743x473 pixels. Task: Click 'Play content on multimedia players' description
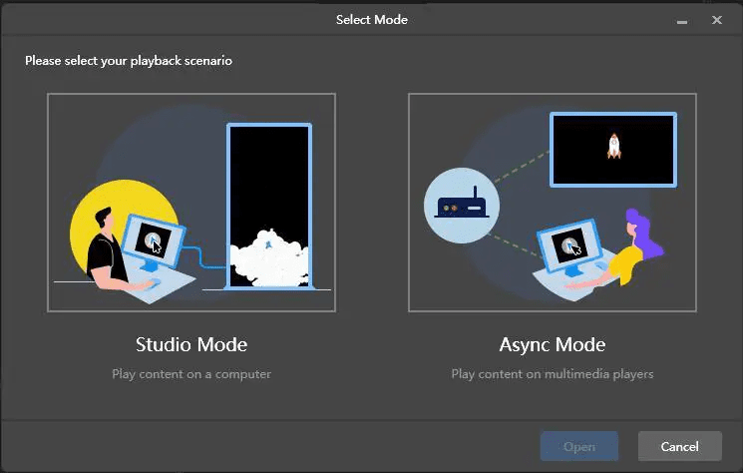(553, 374)
